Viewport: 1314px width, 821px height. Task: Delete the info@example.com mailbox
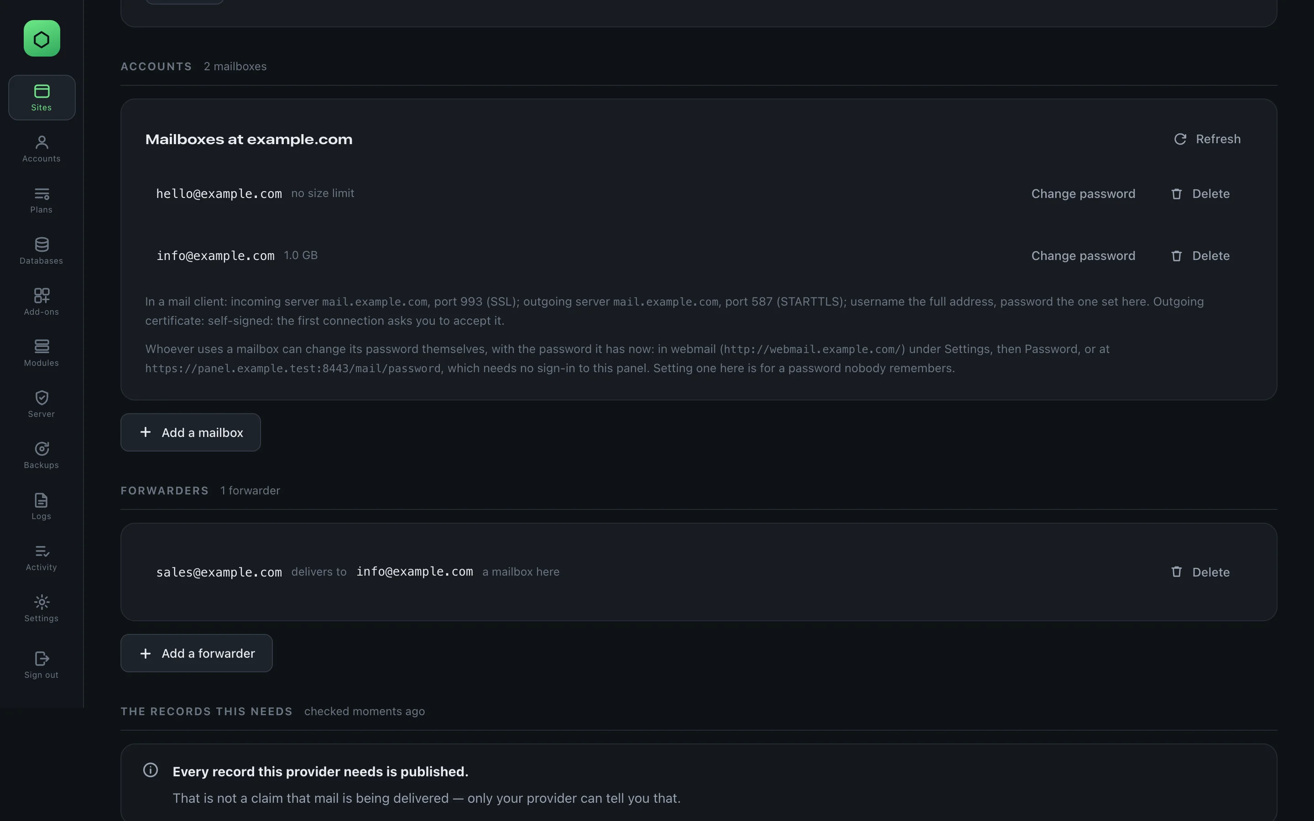(x=1200, y=256)
